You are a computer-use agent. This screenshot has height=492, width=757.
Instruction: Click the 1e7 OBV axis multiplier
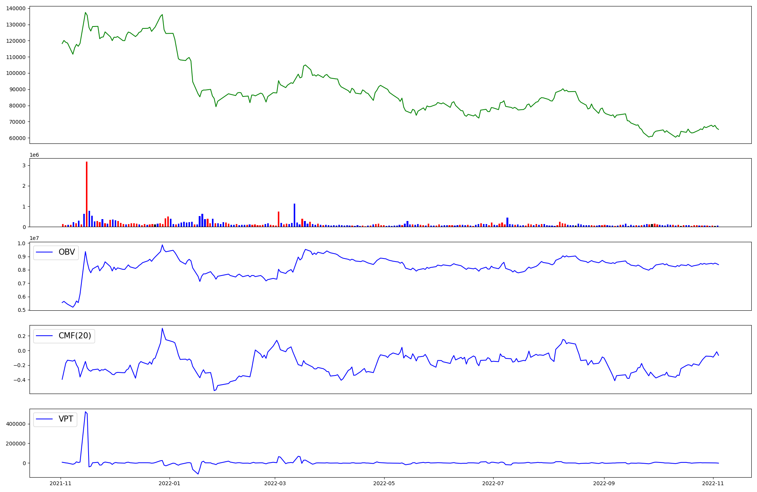tap(34, 238)
